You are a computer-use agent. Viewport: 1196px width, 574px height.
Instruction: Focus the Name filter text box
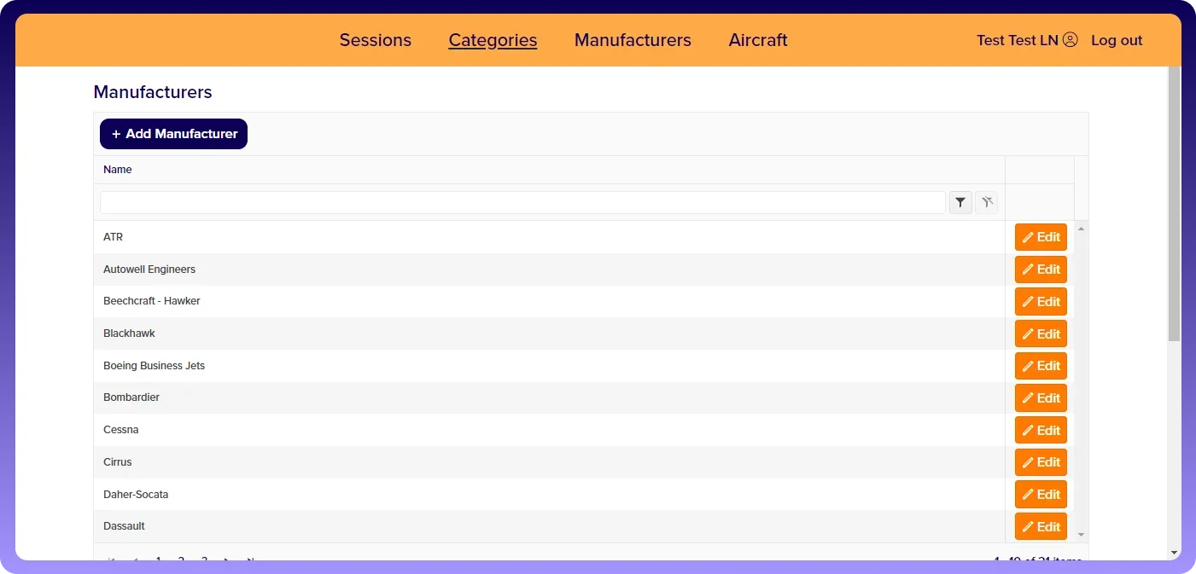(522, 202)
